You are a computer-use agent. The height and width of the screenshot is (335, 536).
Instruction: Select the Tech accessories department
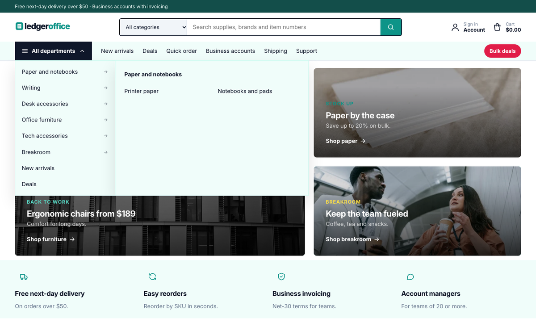tap(65, 136)
